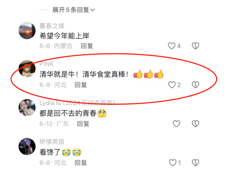The height and width of the screenshot is (176, 227).
Task: Like the comment by 暮春之城
Action: tap(171, 46)
